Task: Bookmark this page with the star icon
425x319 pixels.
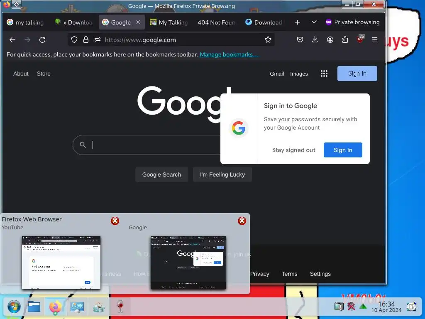Action: [x=268, y=40]
